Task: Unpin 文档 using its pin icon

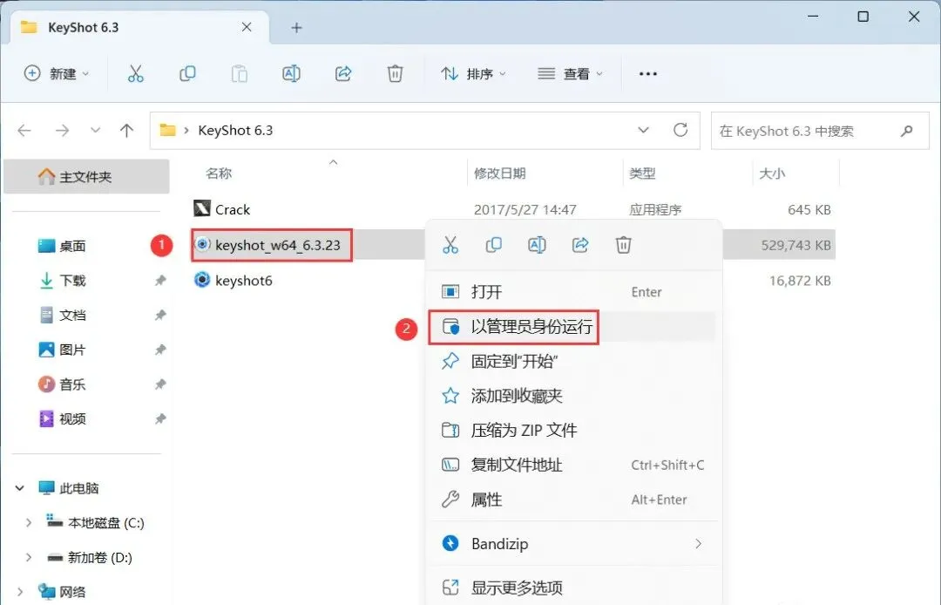Action: (x=159, y=315)
